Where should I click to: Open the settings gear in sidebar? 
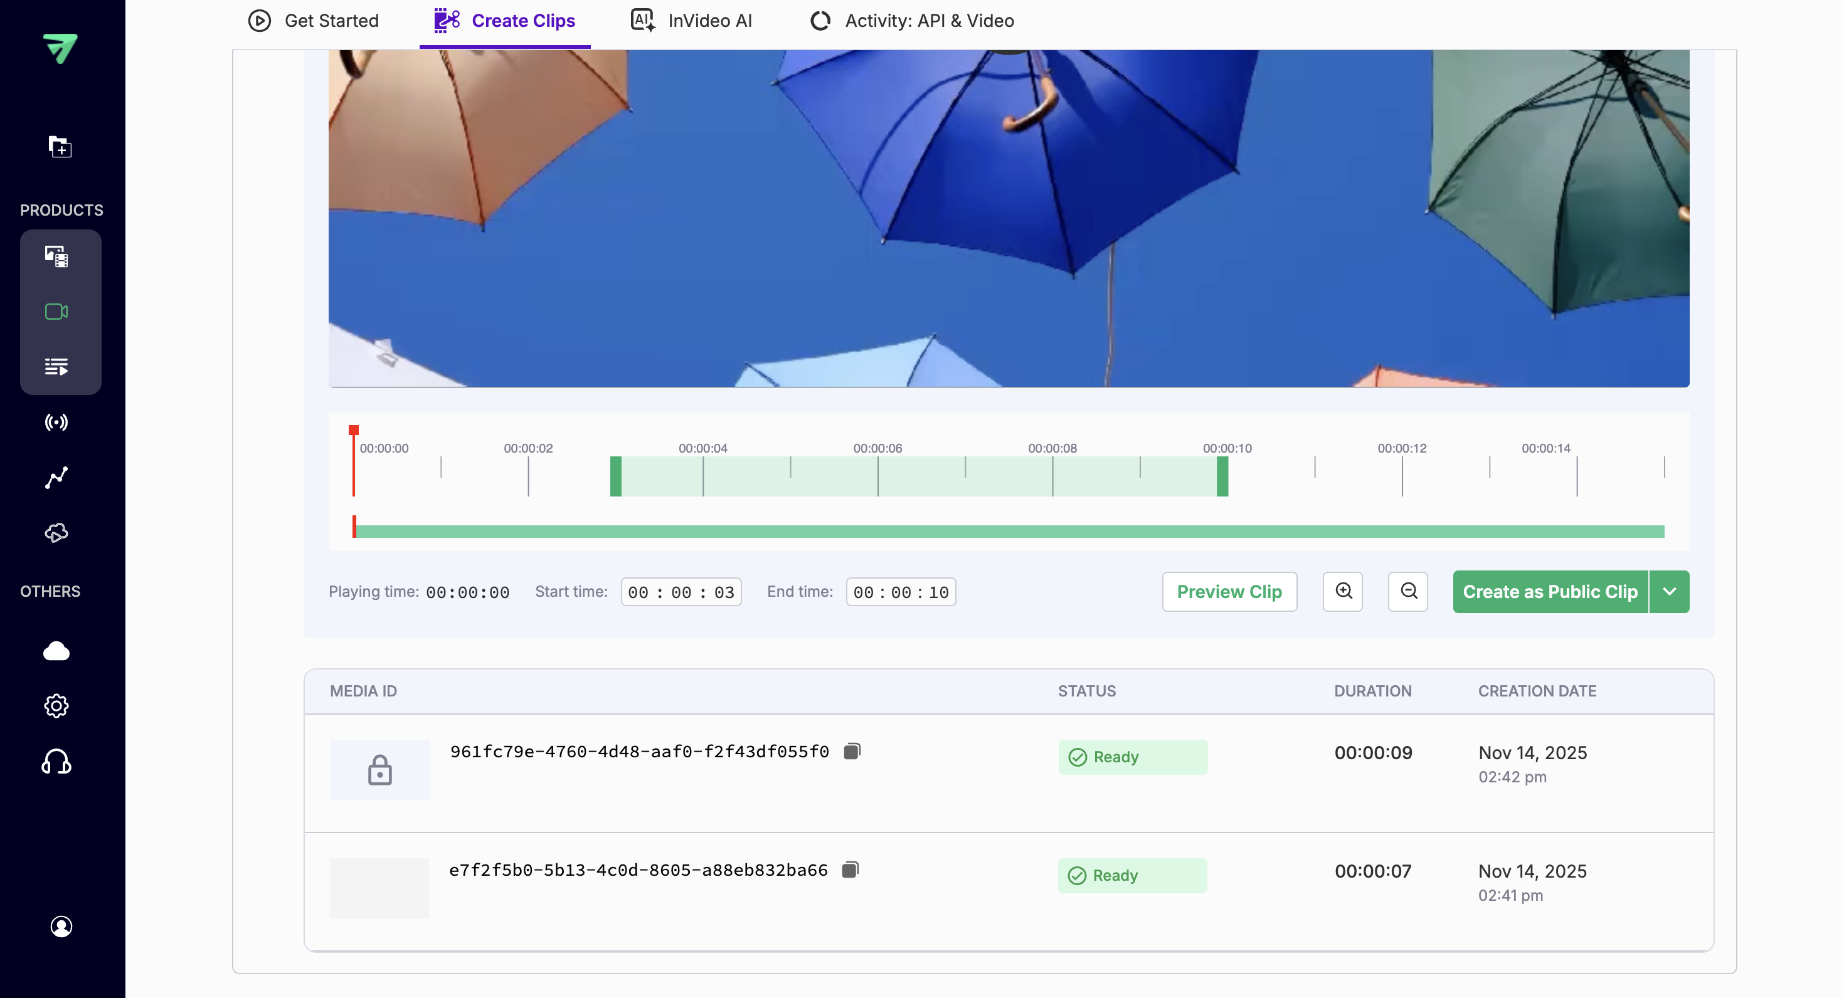[56, 705]
